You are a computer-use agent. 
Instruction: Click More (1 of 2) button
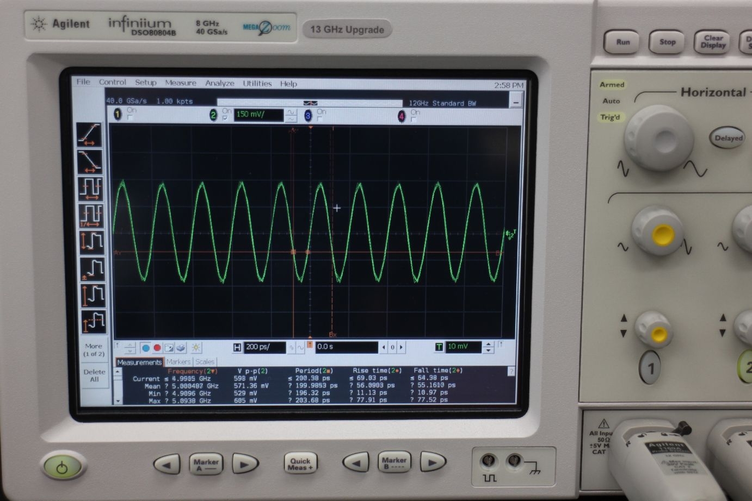94,349
